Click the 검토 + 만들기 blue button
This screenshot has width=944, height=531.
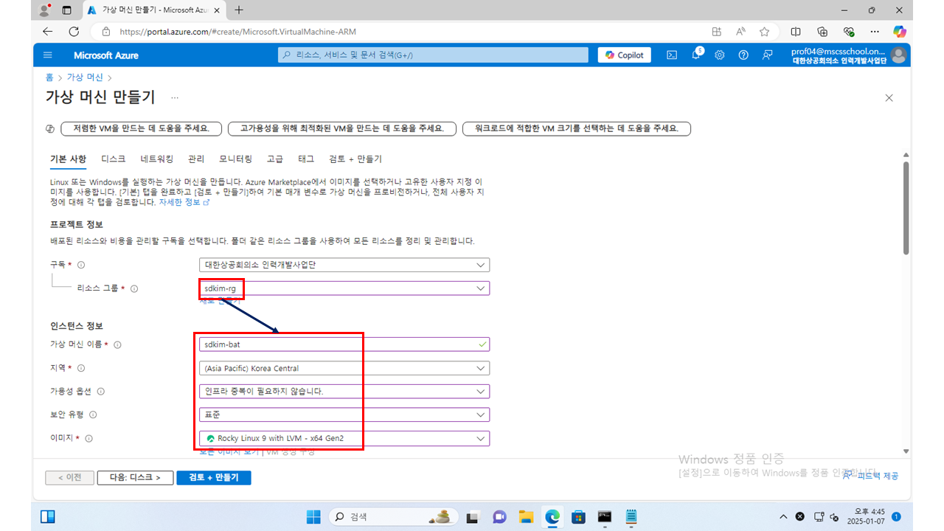214,478
